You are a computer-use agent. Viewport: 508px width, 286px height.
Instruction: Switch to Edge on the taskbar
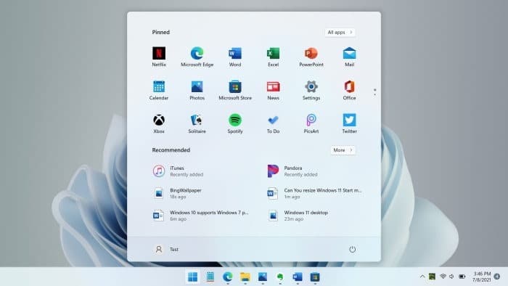pyautogui.click(x=228, y=277)
